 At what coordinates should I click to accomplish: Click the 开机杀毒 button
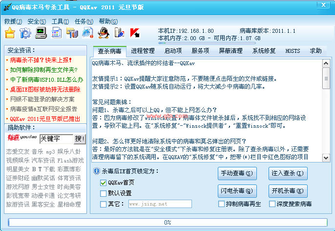(x=288, y=191)
